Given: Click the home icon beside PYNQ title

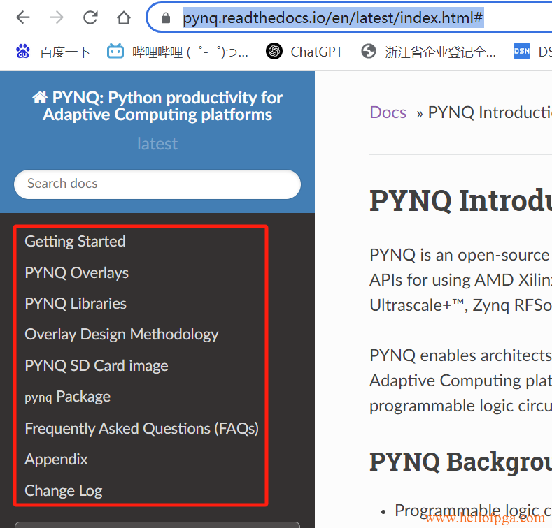Looking at the screenshot, I should click(40, 97).
